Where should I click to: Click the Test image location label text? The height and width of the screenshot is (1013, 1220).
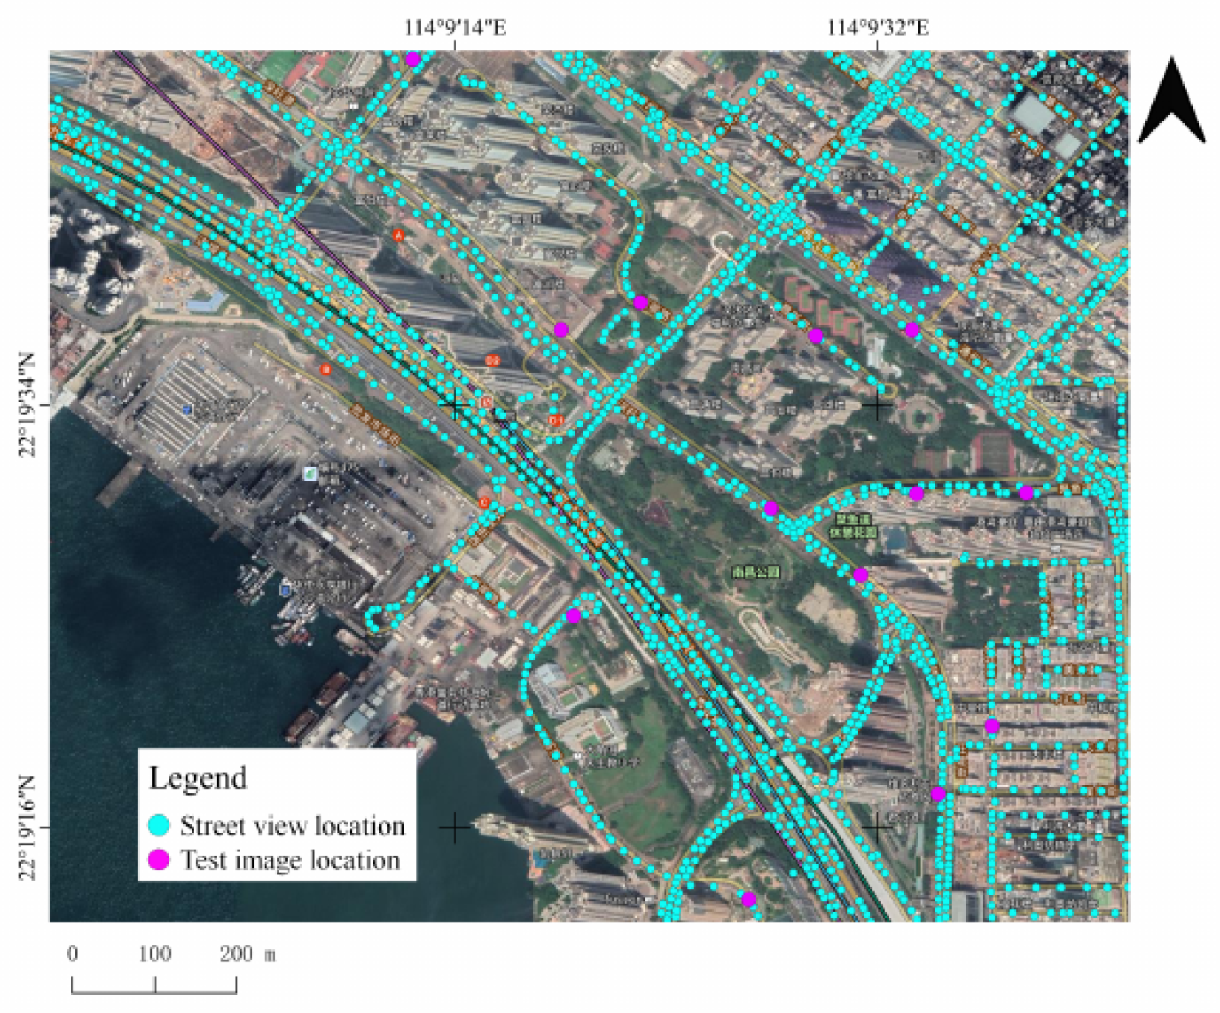click(291, 861)
